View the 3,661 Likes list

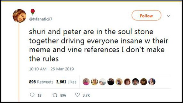tap(66, 82)
